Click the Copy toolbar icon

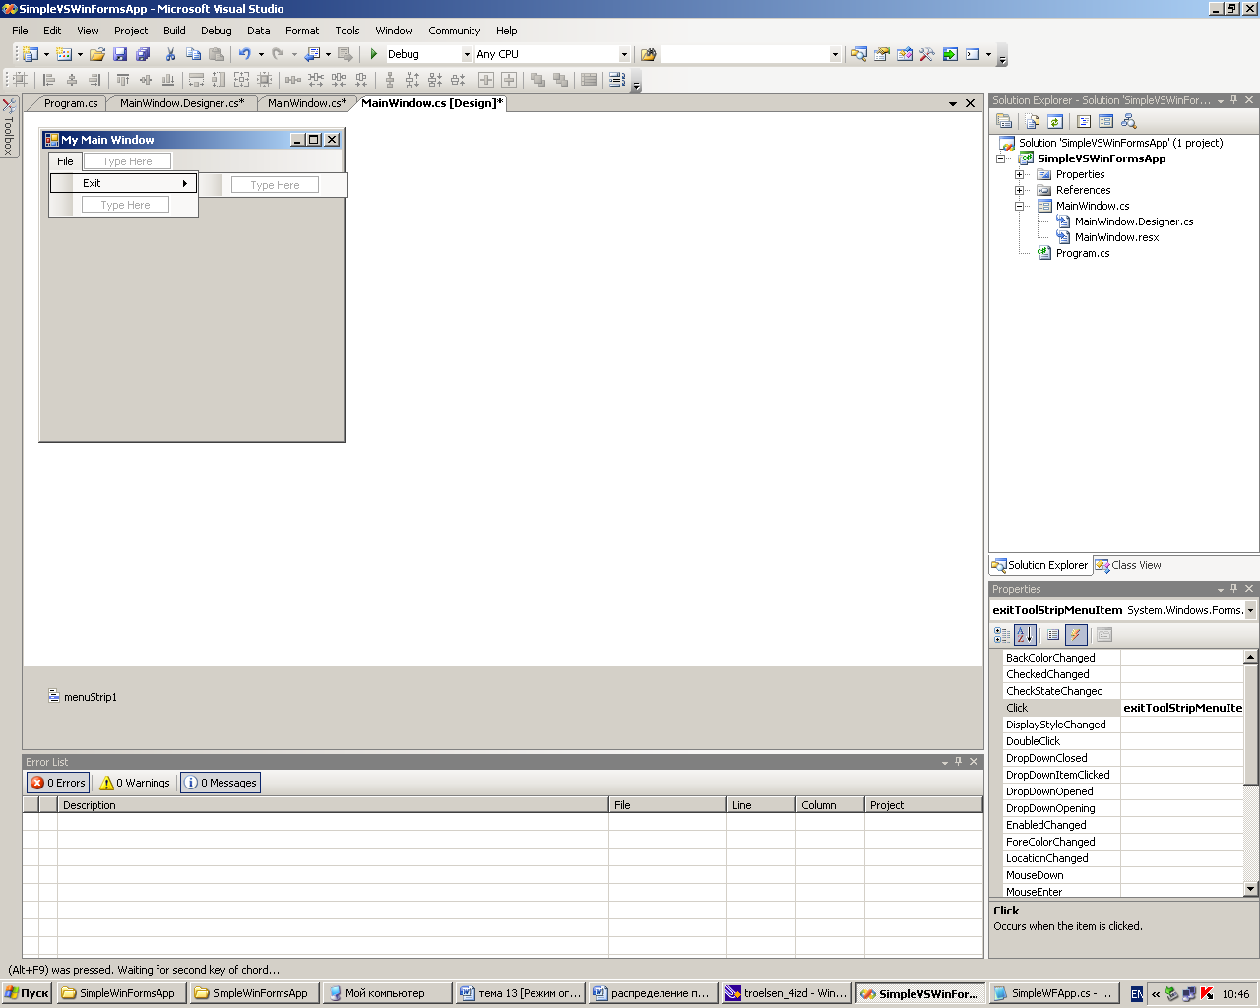(x=193, y=54)
